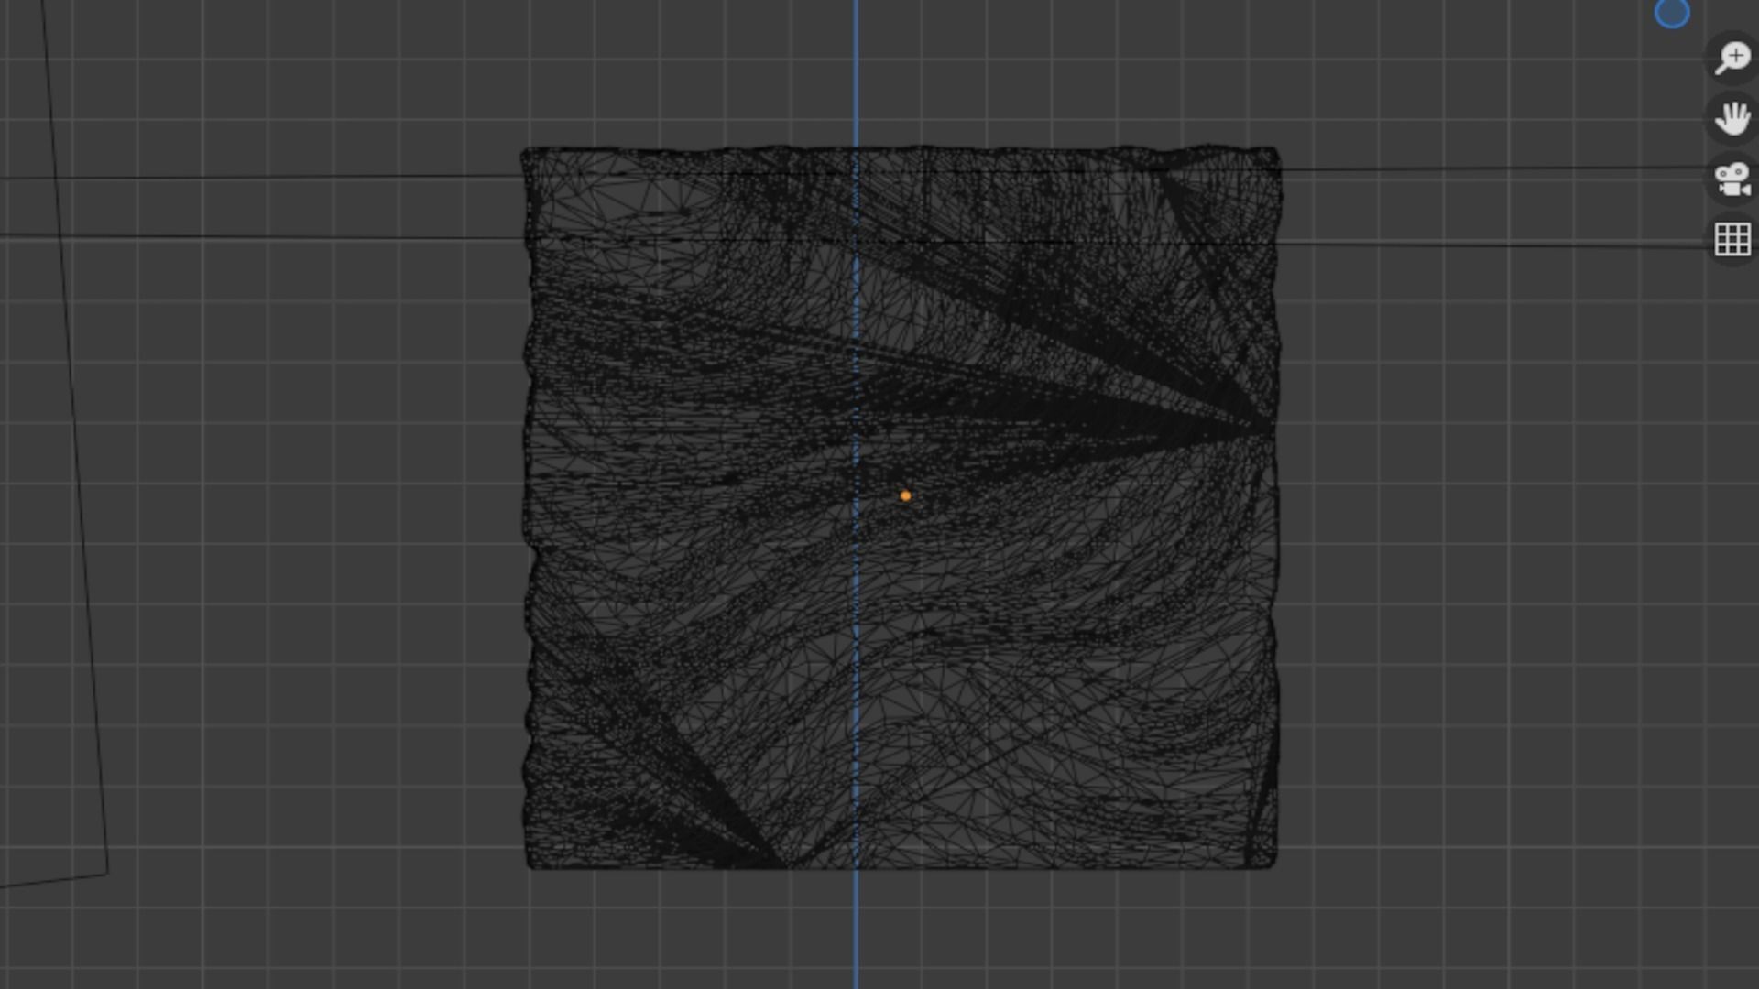Click the camera frame's bottom corner at left

pyautogui.click(x=106, y=873)
